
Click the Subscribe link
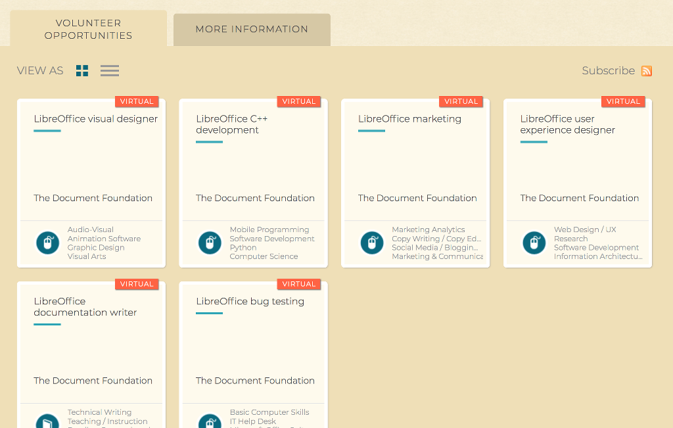[608, 70]
